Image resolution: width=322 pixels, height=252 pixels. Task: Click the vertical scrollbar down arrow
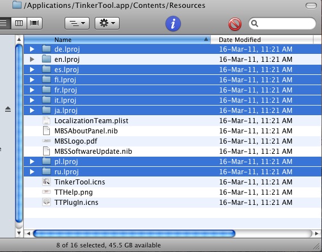tap(19, 233)
